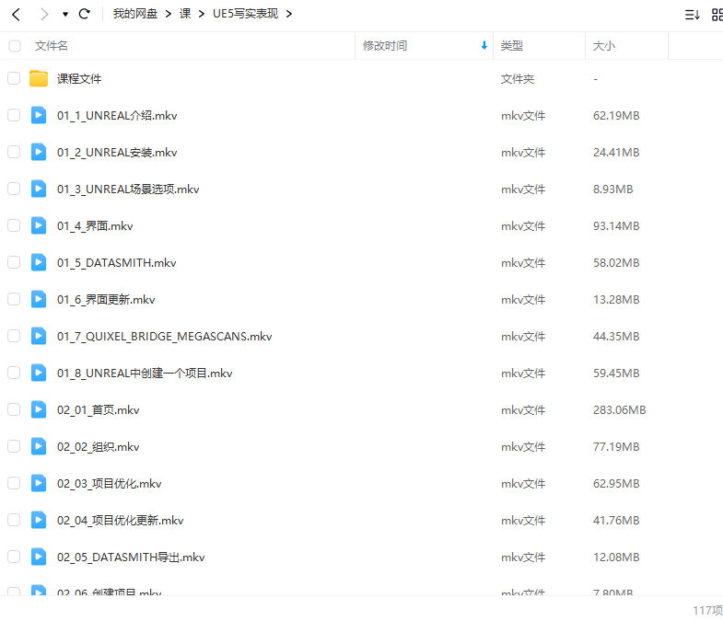Open navigation history dropdown arrow

click(x=64, y=15)
